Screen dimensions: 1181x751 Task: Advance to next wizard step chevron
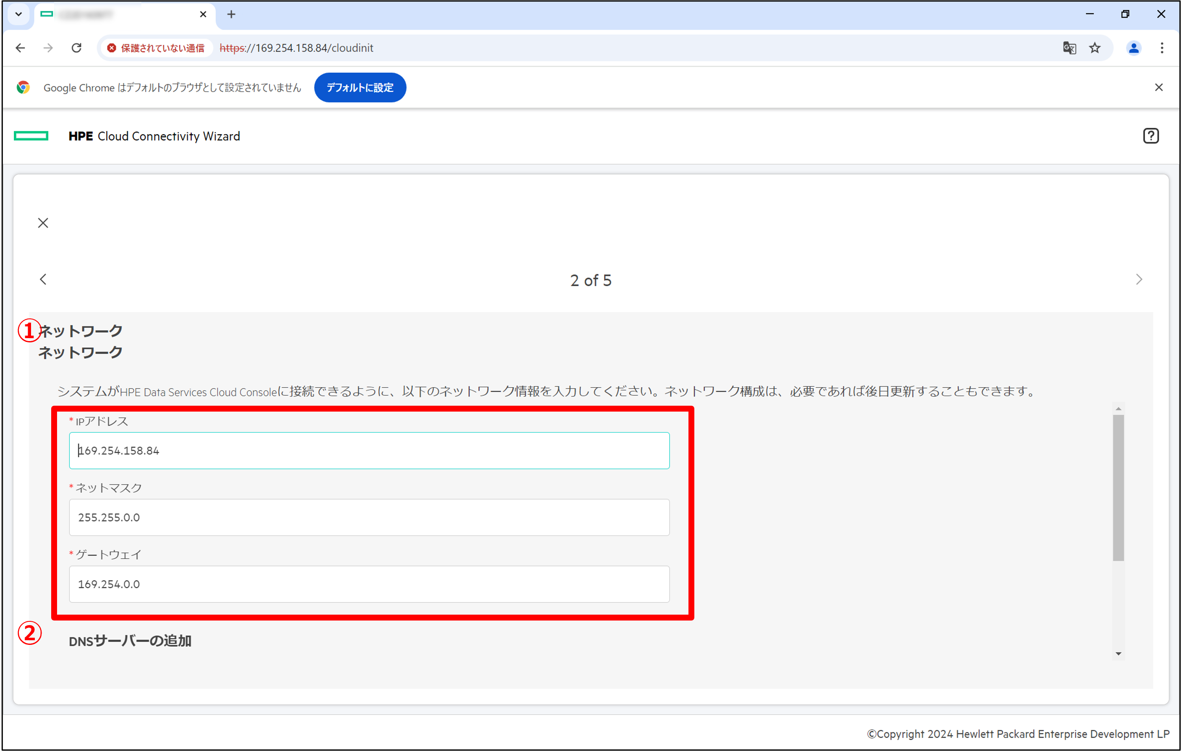click(x=1139, y=279)
